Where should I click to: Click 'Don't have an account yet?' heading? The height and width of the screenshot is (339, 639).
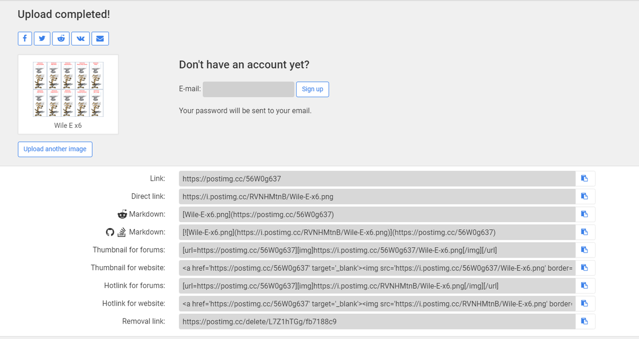click(x=244, y=64)
